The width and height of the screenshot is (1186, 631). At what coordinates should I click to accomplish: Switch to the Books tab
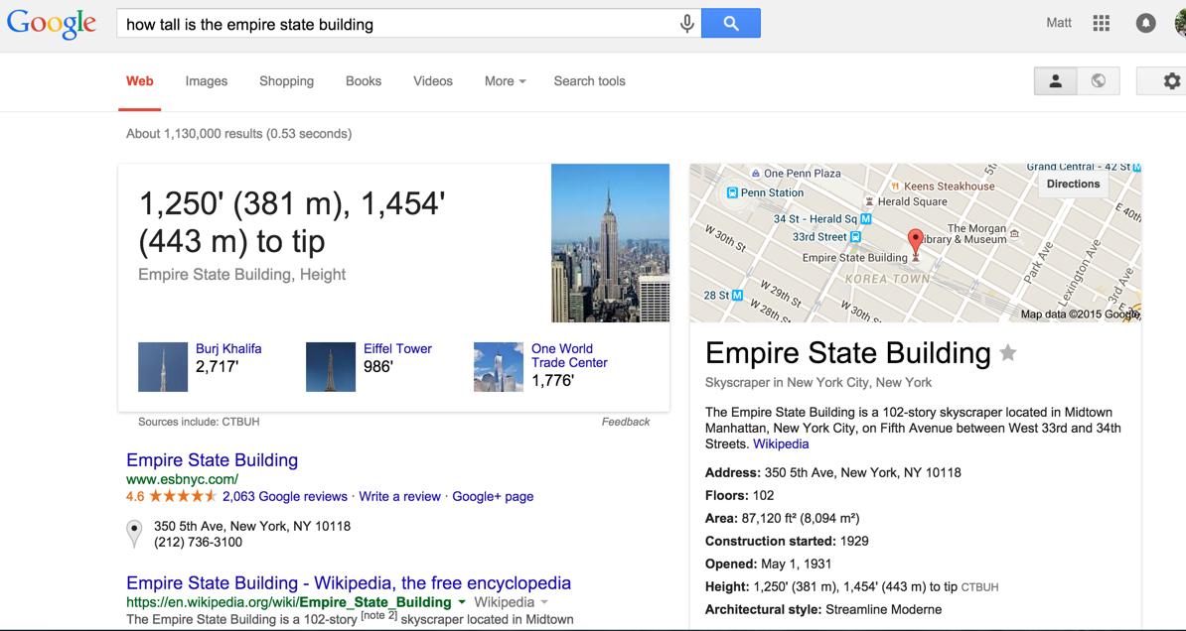pos(364,80)
